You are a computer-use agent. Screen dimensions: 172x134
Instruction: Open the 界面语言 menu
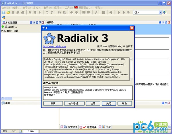83,7
